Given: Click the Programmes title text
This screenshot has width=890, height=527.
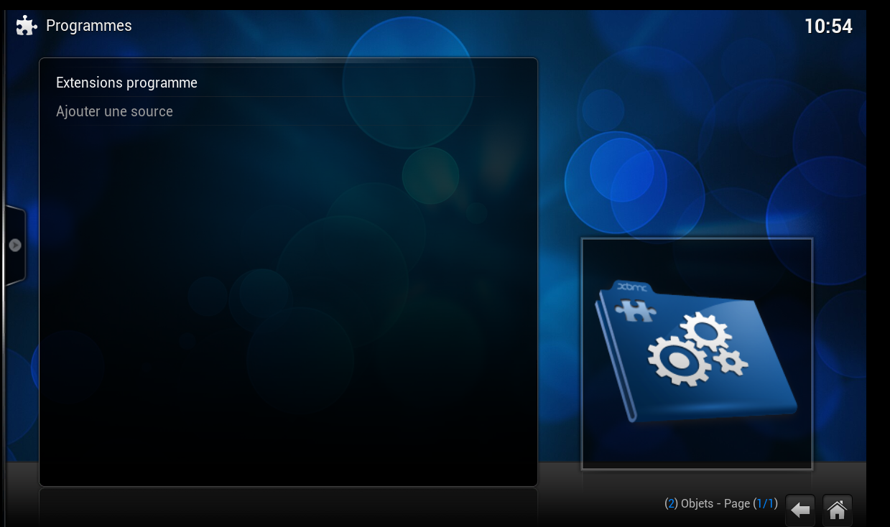Looking at the screenshot, I should [x=89, y=26].
